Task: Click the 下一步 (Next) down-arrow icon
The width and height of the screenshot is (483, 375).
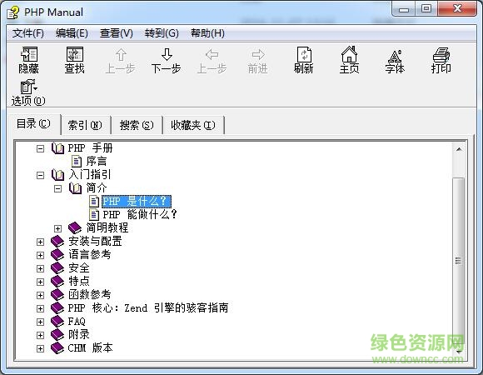Action: click(x=167, y=54)
